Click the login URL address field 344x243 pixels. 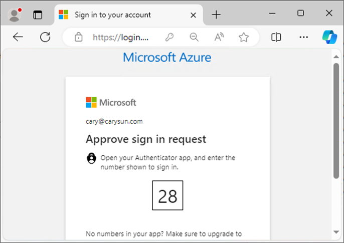tap(120, 38)
